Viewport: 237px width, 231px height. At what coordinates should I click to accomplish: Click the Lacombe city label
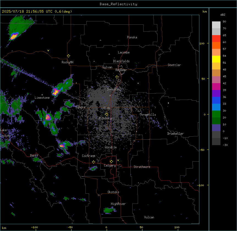[x=124, y=52]
